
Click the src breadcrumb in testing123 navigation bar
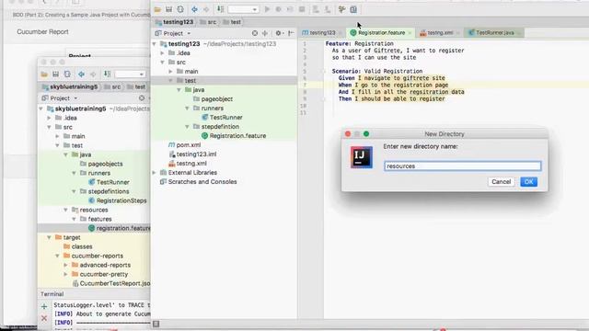pos(209,22)
